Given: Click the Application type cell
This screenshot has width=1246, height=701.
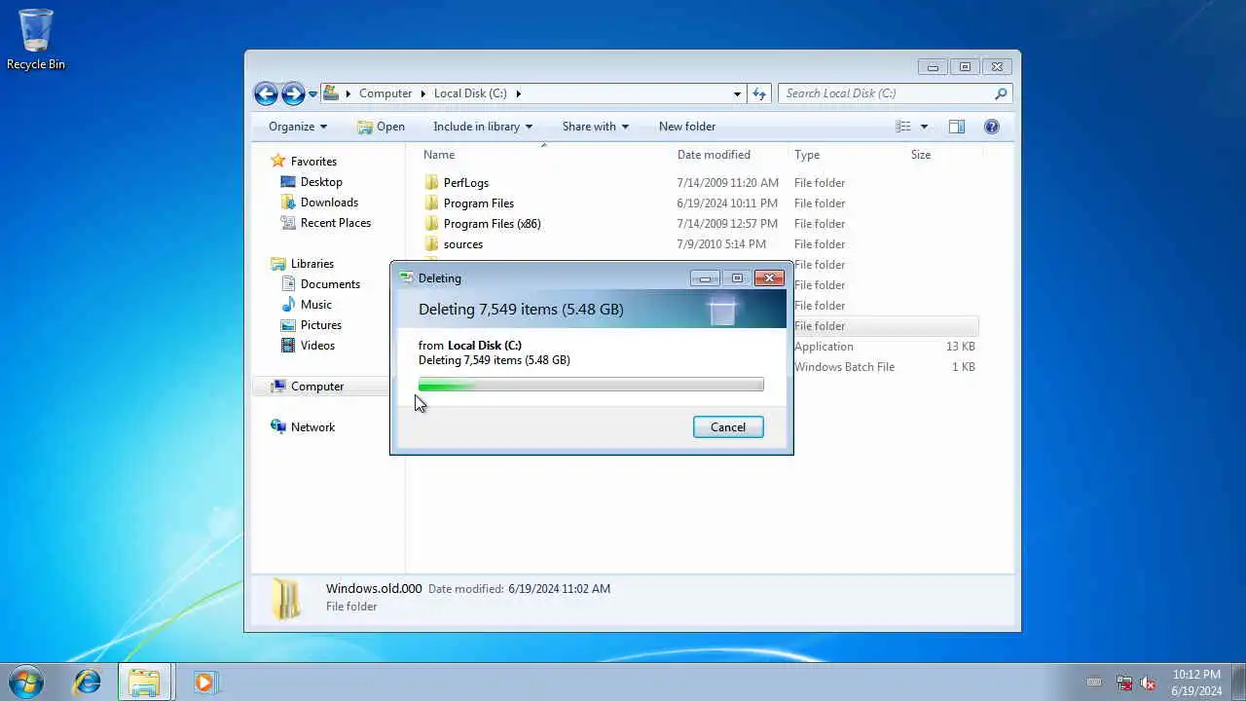Looking at the screenshot, I should 824,347.
